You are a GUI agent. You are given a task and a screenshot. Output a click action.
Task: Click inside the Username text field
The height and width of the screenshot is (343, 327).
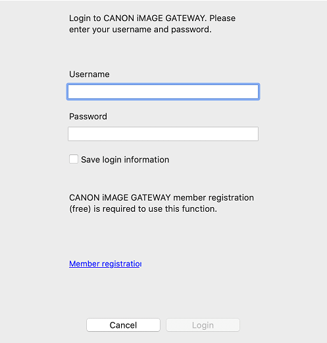click(163, 92)
